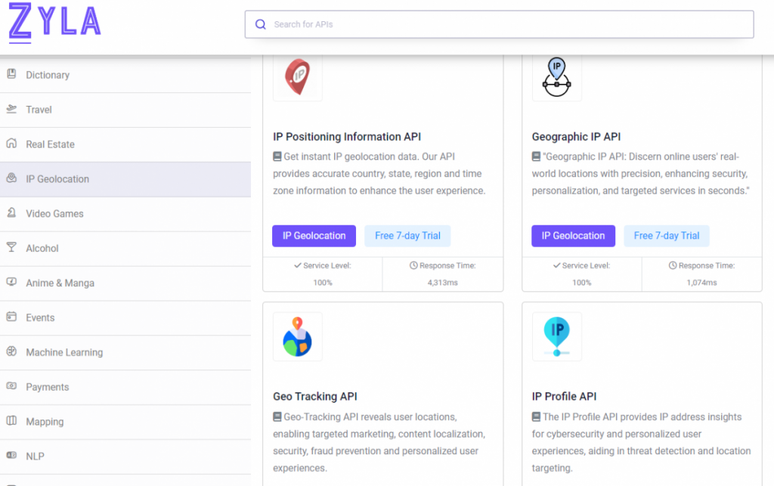Image resolution: width=774 pixels, height=486 pixels.
Task: Click the Machine Learning brain icon
Action: coord(11,351)
